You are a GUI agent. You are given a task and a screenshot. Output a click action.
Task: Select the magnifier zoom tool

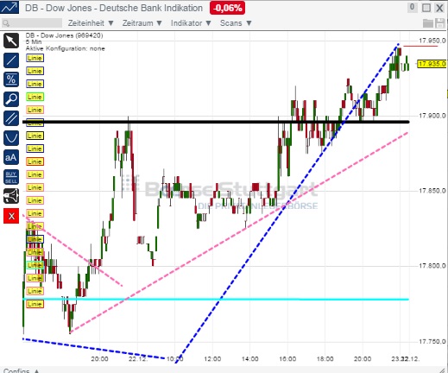click(11, 99)
